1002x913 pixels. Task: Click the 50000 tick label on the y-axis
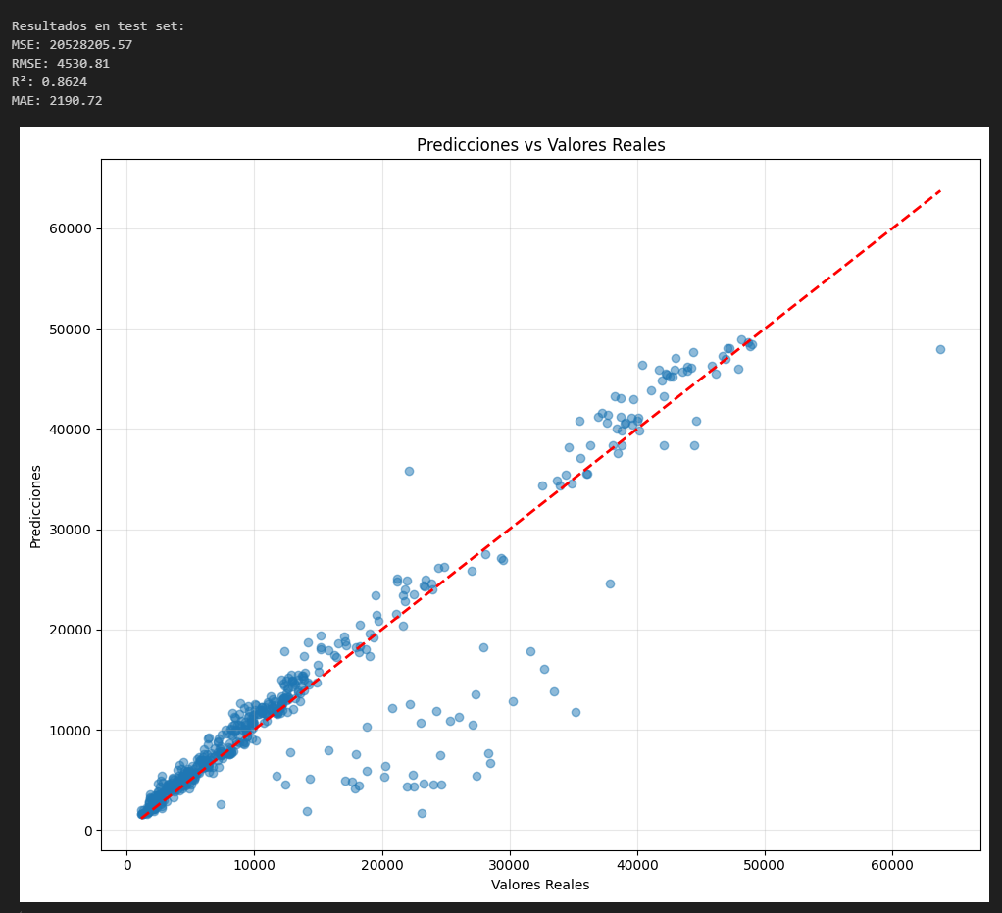71,330
